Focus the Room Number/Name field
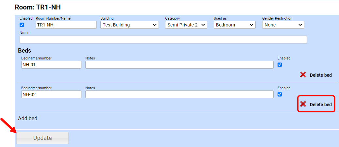This screenshot has height=147, width=339. [66, 25]
